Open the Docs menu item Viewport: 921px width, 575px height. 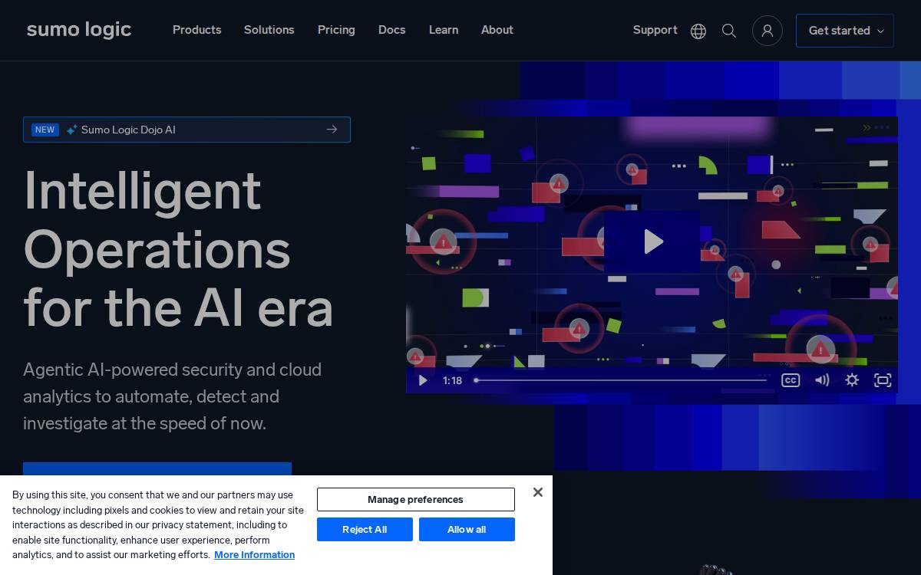point(391,30)
